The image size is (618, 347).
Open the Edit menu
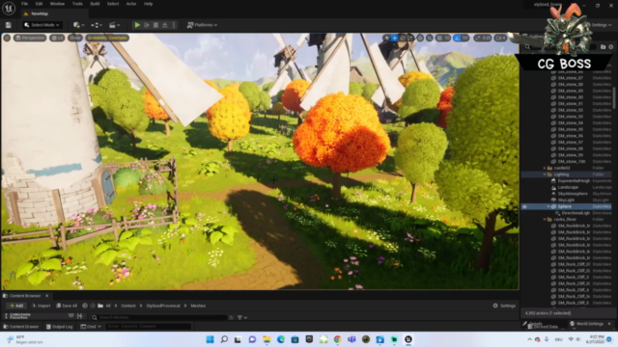click(x=39, y=4)
